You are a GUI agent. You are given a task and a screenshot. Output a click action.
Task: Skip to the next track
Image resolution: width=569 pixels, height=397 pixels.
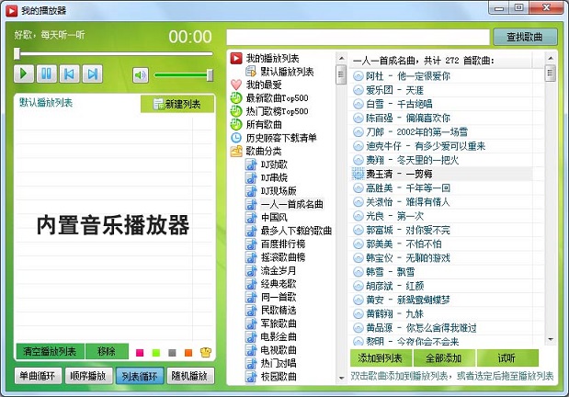point(93,74)
